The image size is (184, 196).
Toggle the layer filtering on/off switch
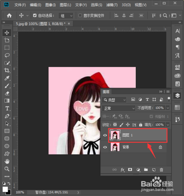click(169, 99)
